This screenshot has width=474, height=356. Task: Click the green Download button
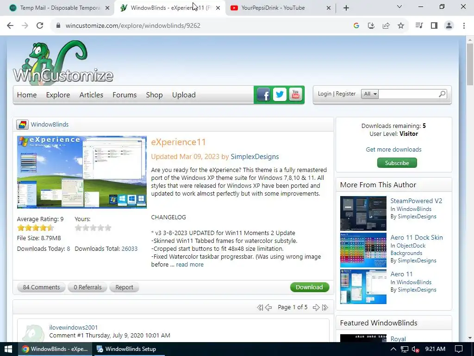click(x=310, y=287)
